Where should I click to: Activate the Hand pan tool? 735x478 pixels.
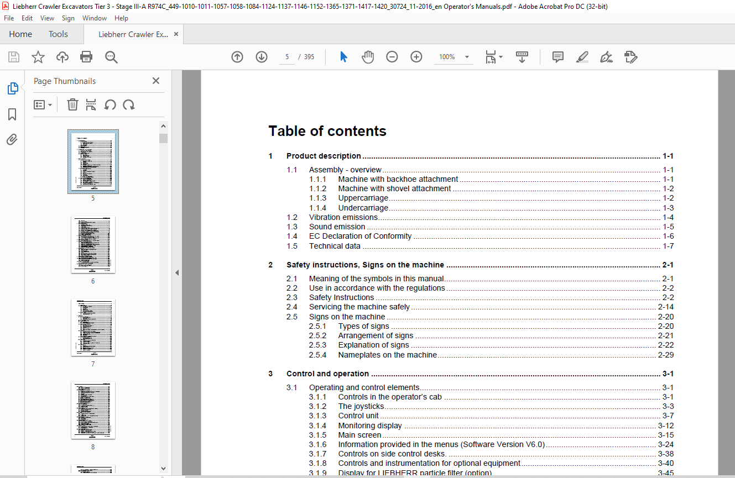coord(368,57)
